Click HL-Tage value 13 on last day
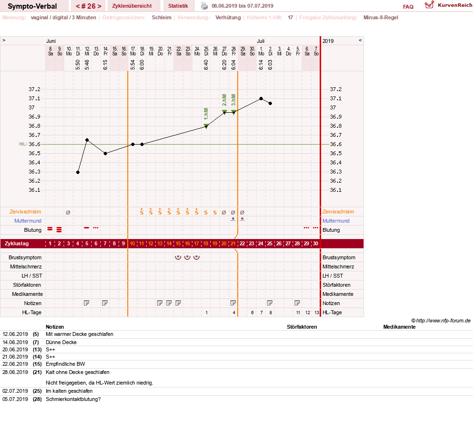473x427 pixels. coord(316,313)
